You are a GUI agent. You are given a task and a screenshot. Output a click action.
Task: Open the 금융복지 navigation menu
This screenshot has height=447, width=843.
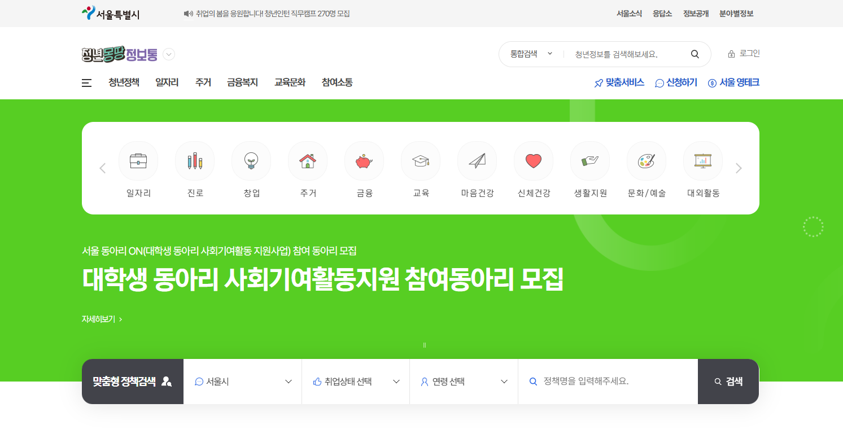pos(242,82)
